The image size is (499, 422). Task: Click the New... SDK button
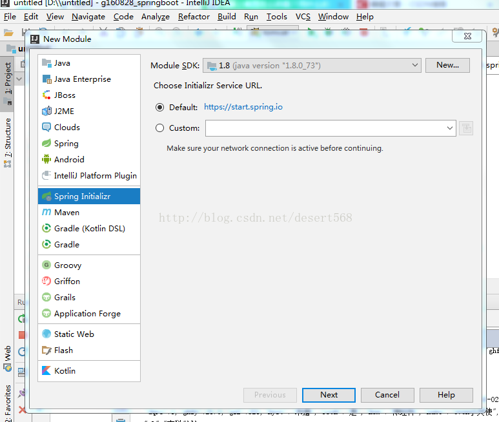[x=447, y=66]
